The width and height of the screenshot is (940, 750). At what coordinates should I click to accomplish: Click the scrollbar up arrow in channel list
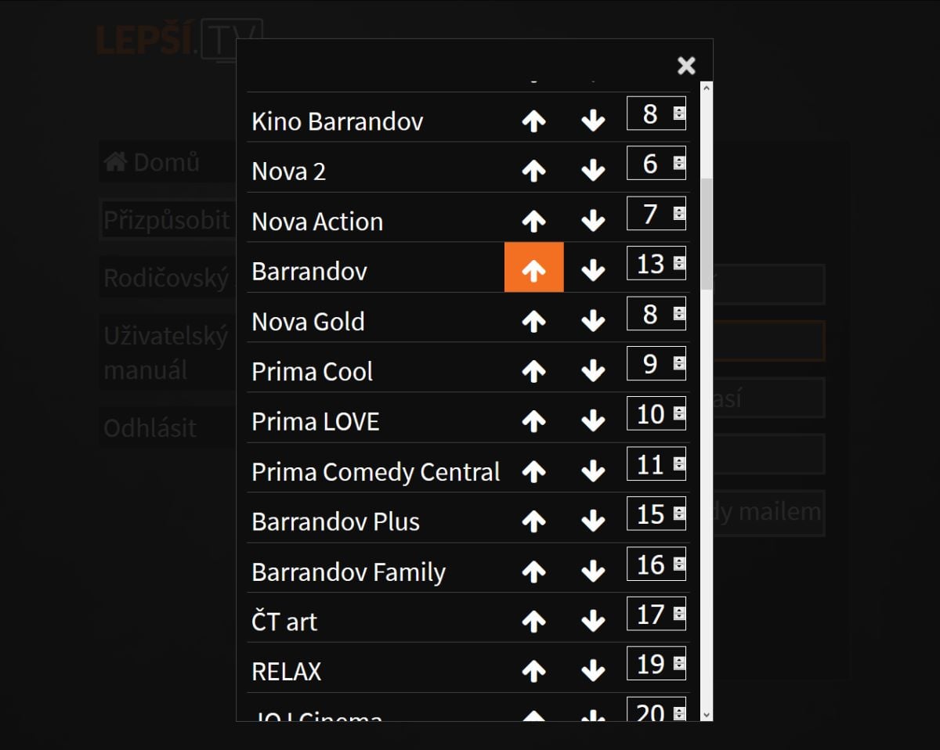coord(706,88)
